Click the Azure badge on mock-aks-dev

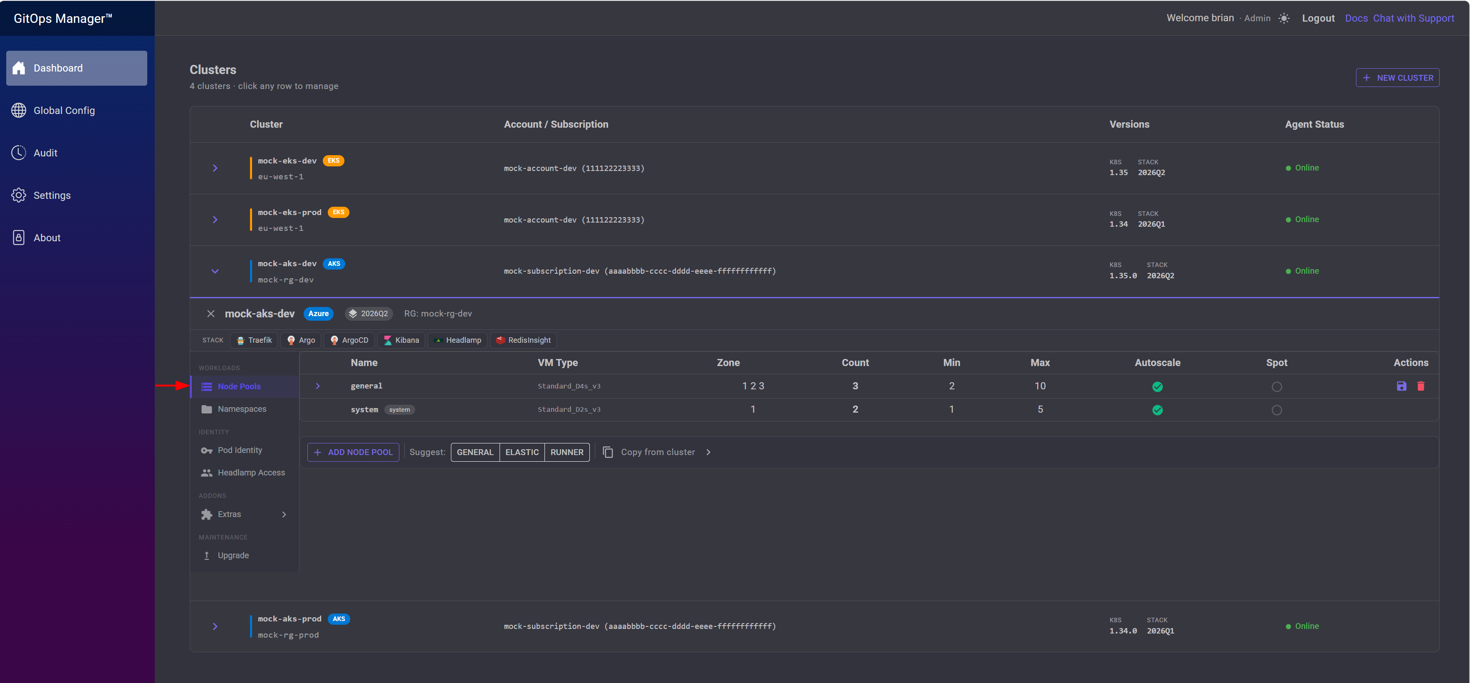pyautogui.click(x=319, y=314)
